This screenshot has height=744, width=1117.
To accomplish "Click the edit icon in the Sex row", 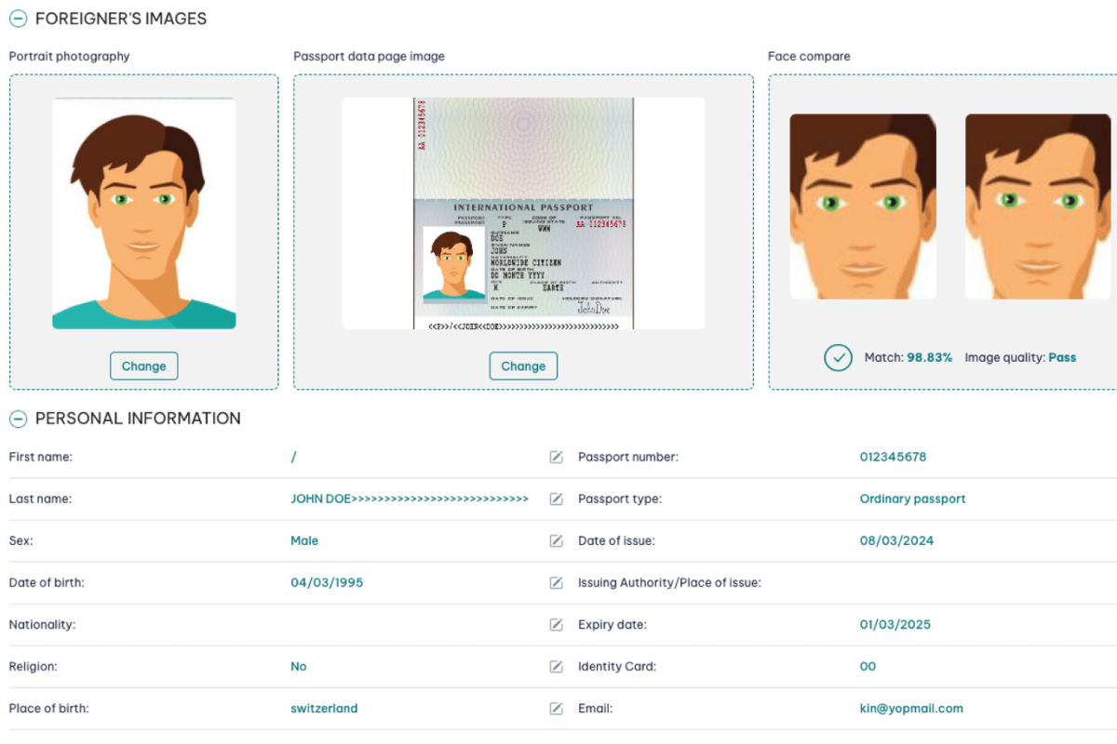I will click(557, 541).
